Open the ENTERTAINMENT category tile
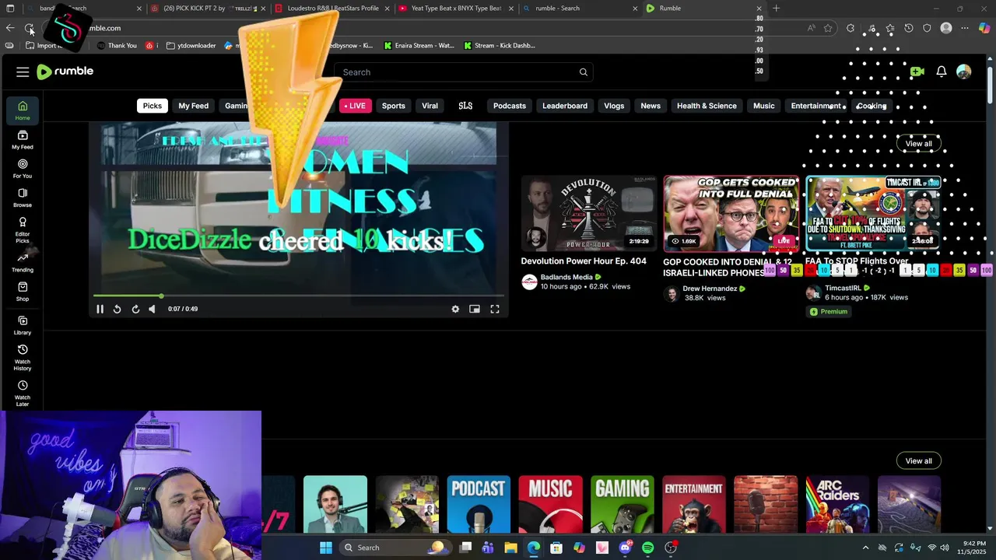This screenshot has height=560, width=996. 694,504
